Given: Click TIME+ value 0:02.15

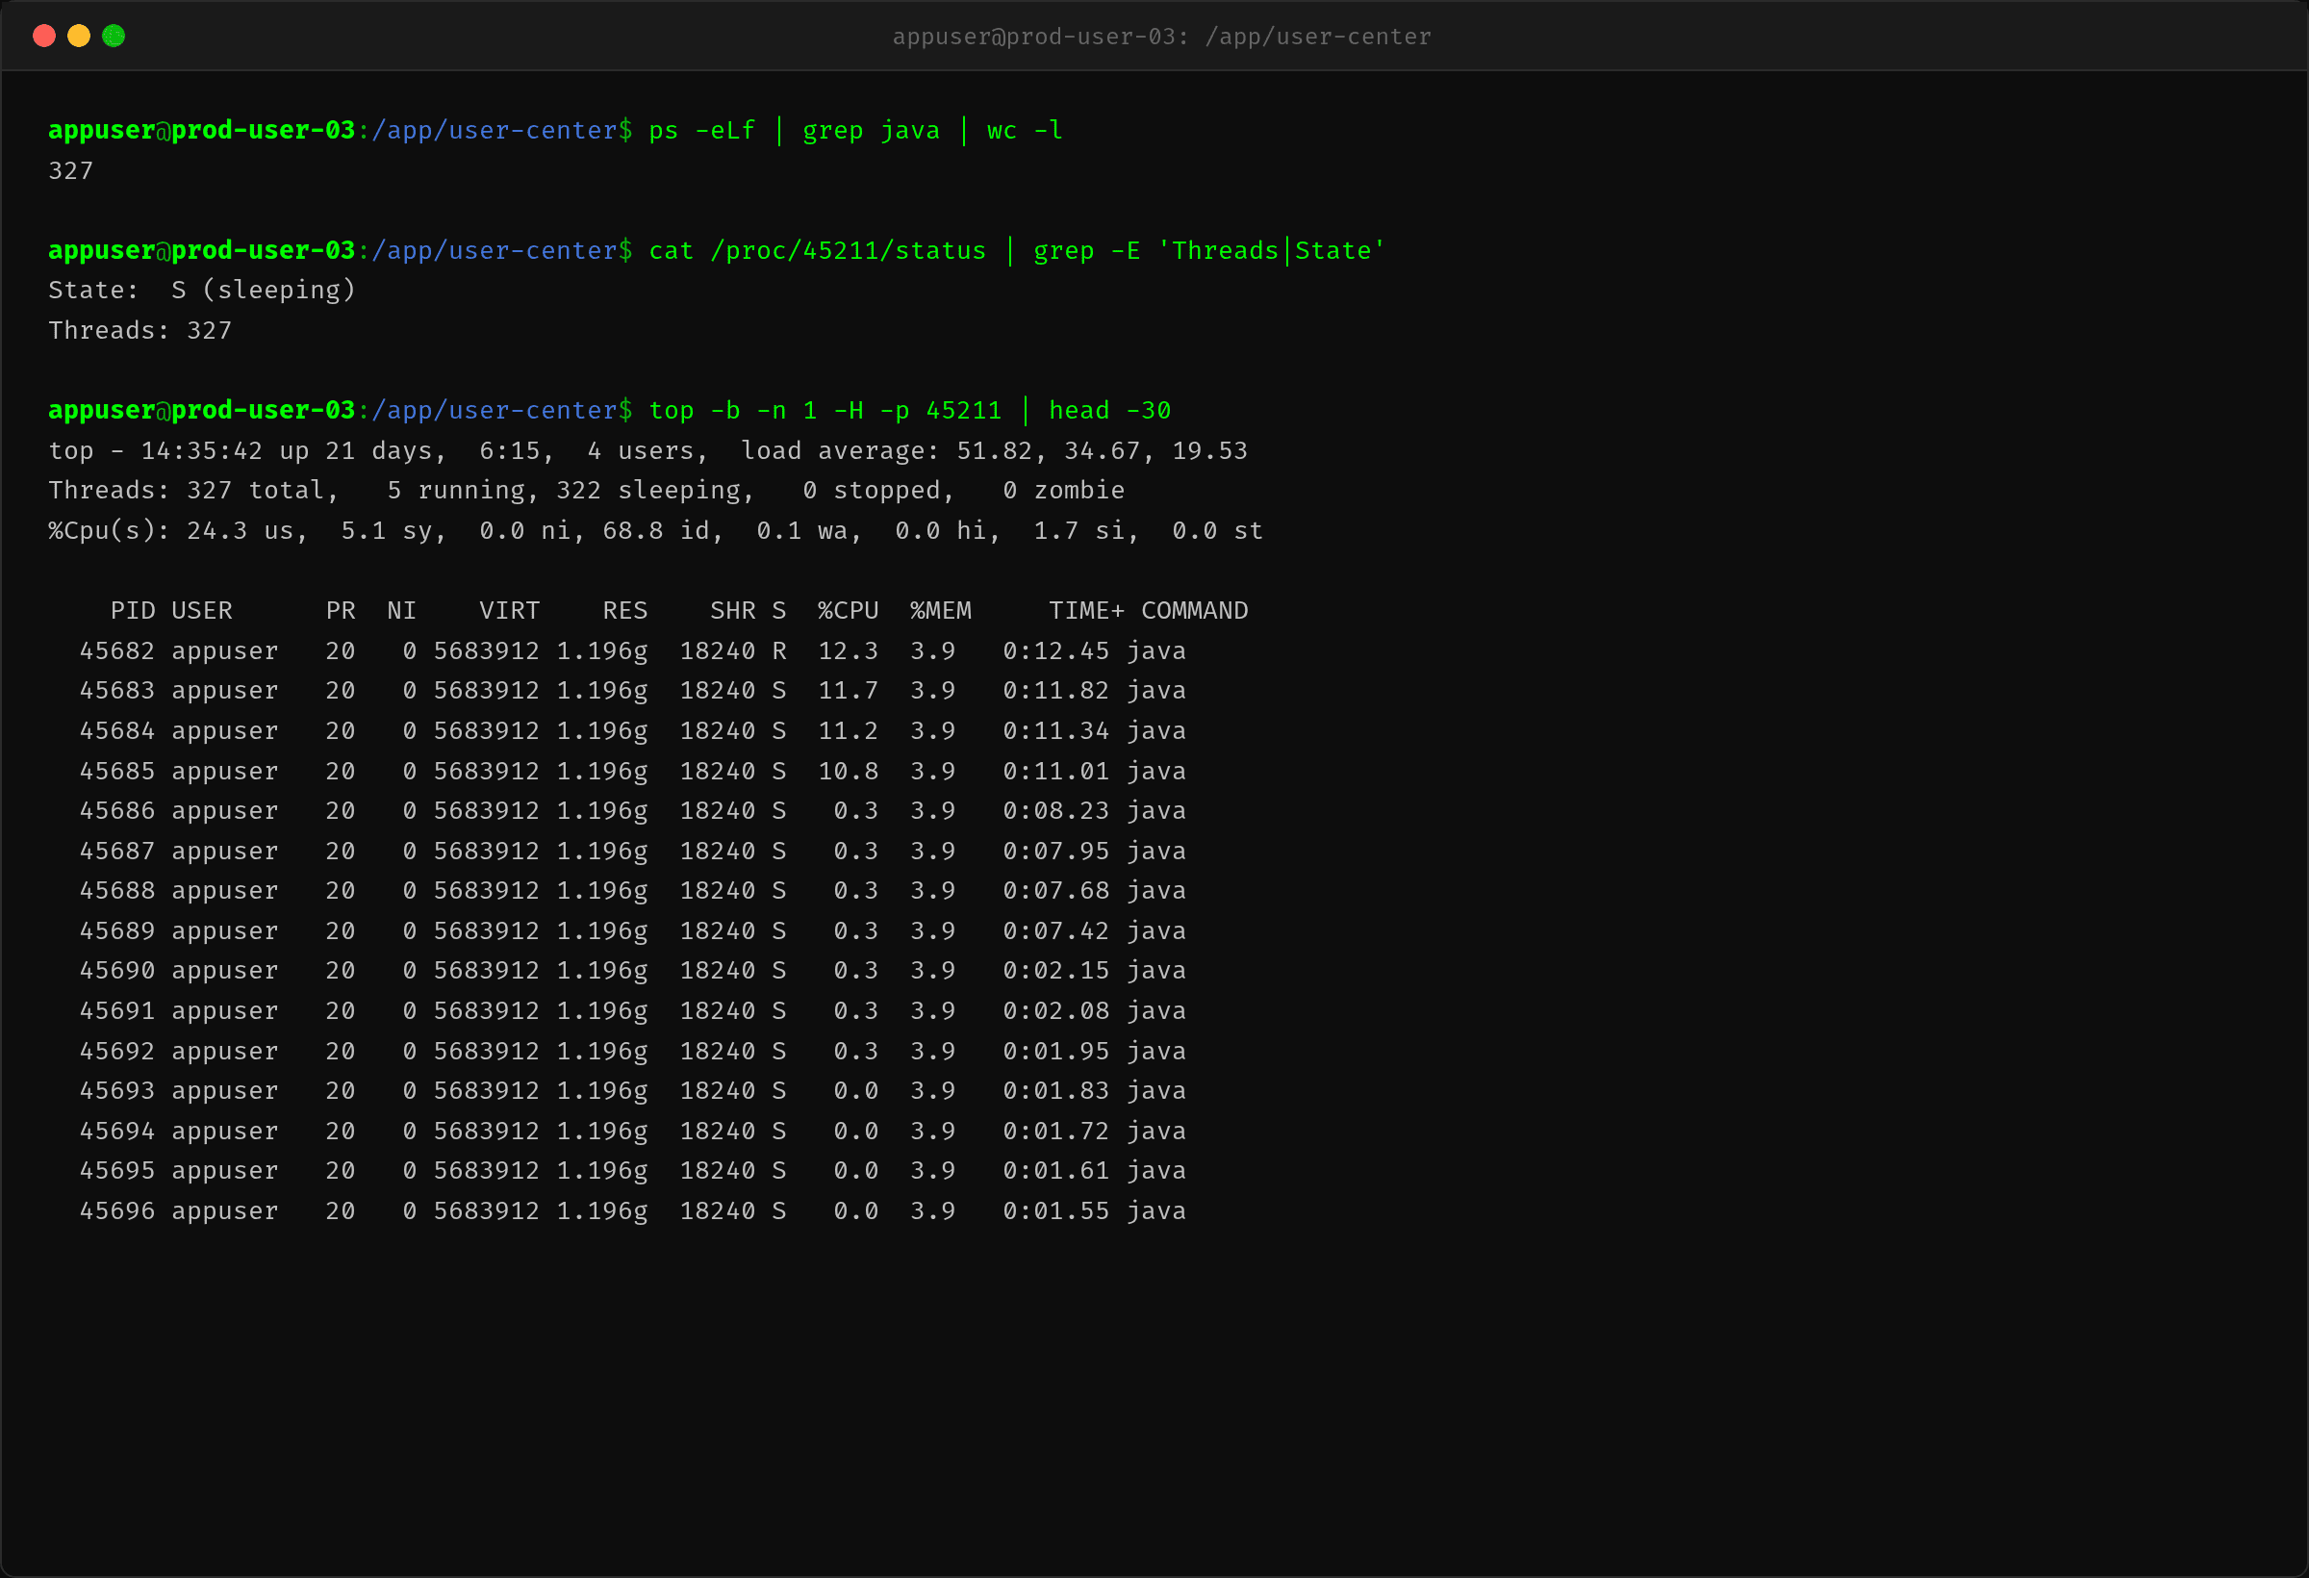Looking at the screenshot, I should tap(1055, 971).
